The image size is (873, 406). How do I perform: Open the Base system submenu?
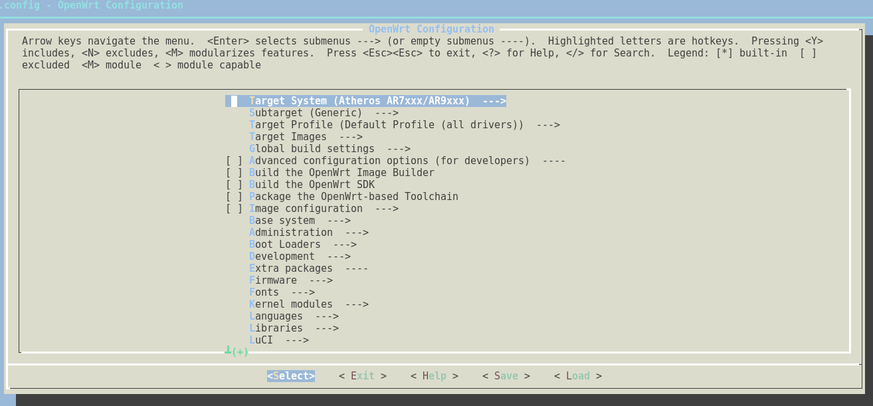[x=300, y=221]
